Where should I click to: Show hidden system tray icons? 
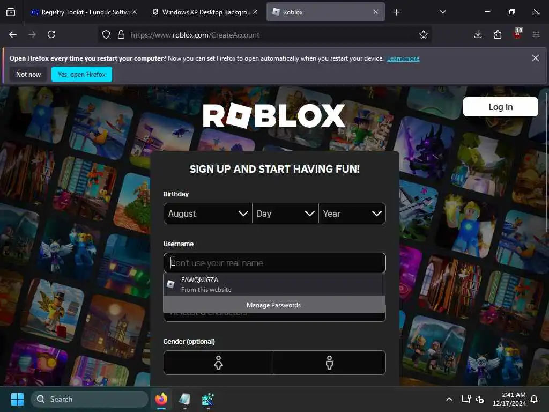click(449, 399)
